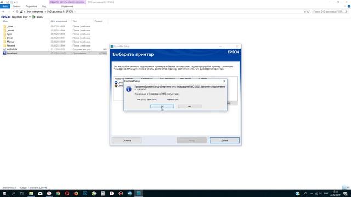Open the Главная ribbon tab
The image size is (351, 197).
pos(16,7)
